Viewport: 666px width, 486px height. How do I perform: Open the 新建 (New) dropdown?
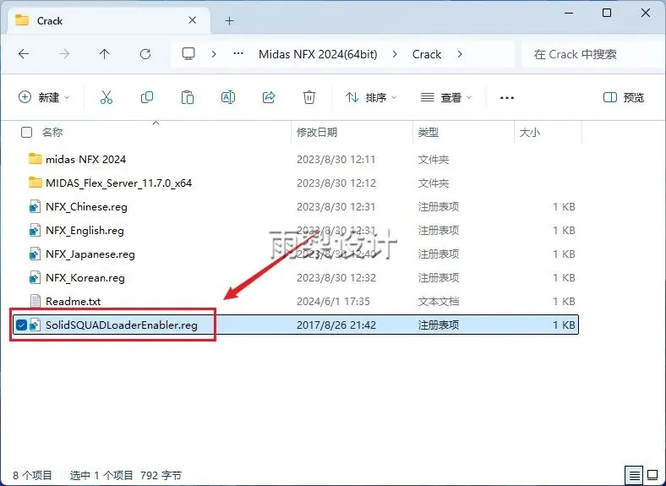pos(44,98)
